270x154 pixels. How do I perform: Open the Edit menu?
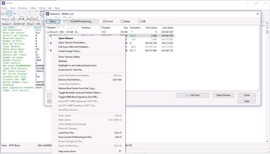(x=50, y=8)
